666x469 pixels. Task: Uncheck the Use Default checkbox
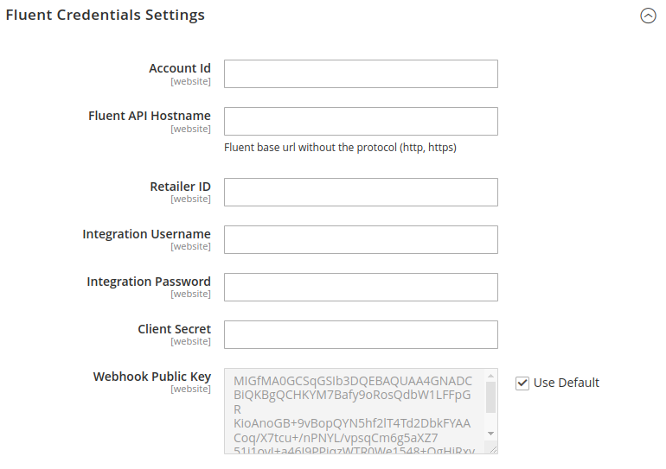coord(522,383)
